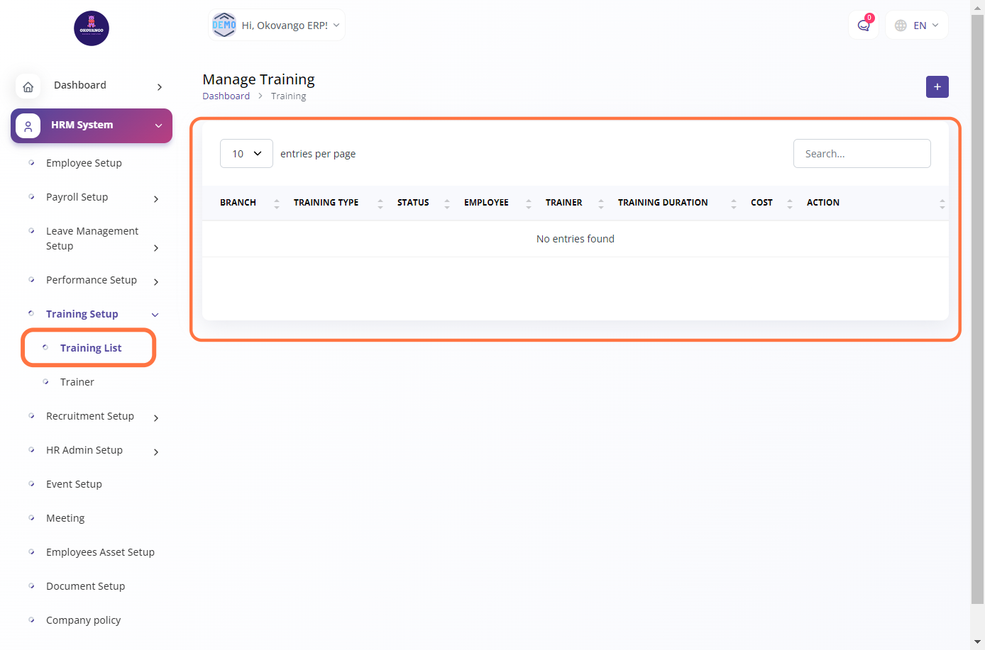
Task: Sort table by Branch column arrows
Action: click(277, 203)
